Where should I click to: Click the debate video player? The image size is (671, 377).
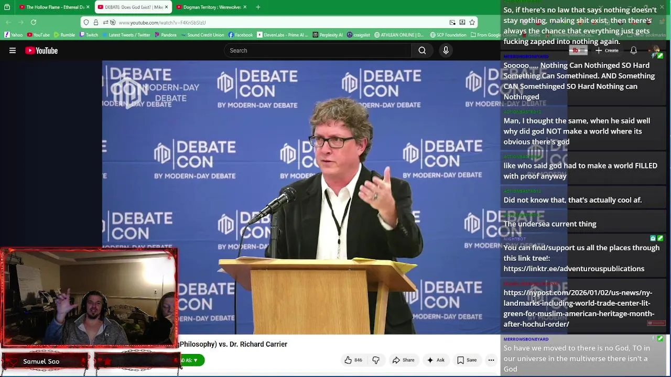[x=301, y=197]
